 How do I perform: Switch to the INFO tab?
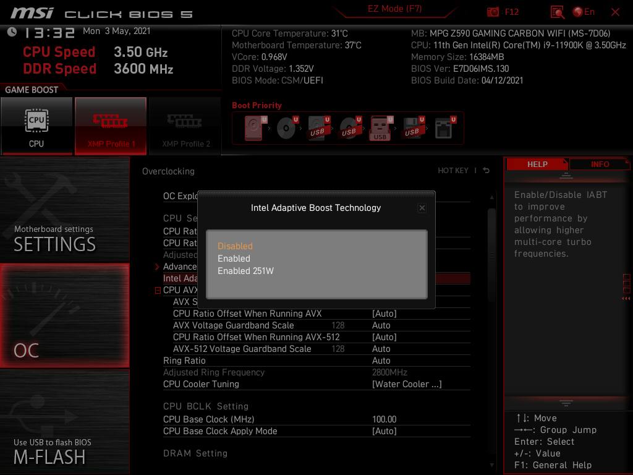click(600, 165)
